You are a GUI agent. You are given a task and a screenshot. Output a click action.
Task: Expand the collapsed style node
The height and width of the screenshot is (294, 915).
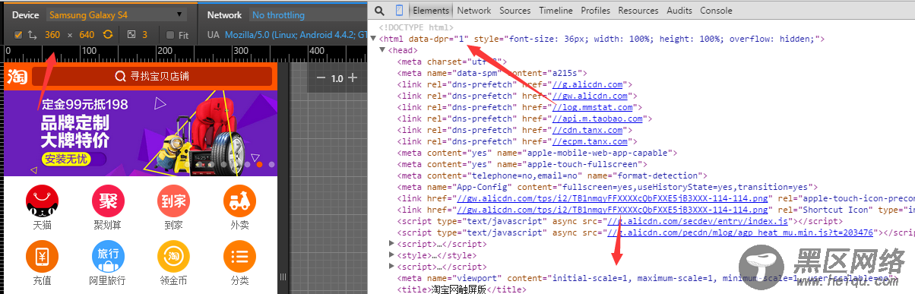coord(392,255)
